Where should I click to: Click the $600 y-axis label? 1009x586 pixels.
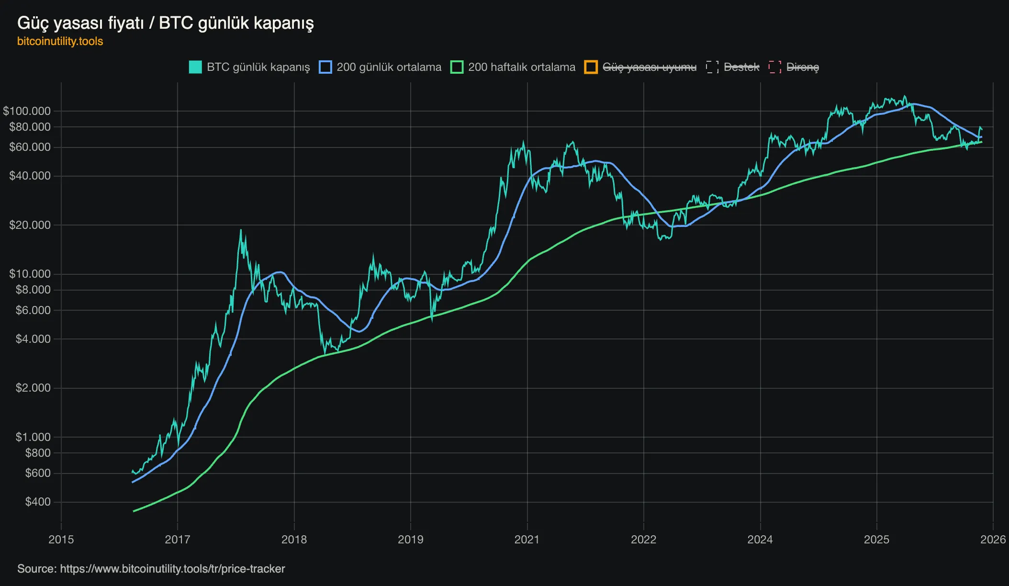click(x=38, y=473)
